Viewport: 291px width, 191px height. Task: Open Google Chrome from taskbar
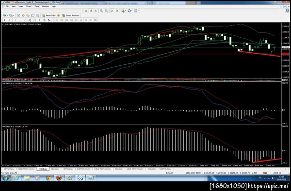(x=48, y=178)
